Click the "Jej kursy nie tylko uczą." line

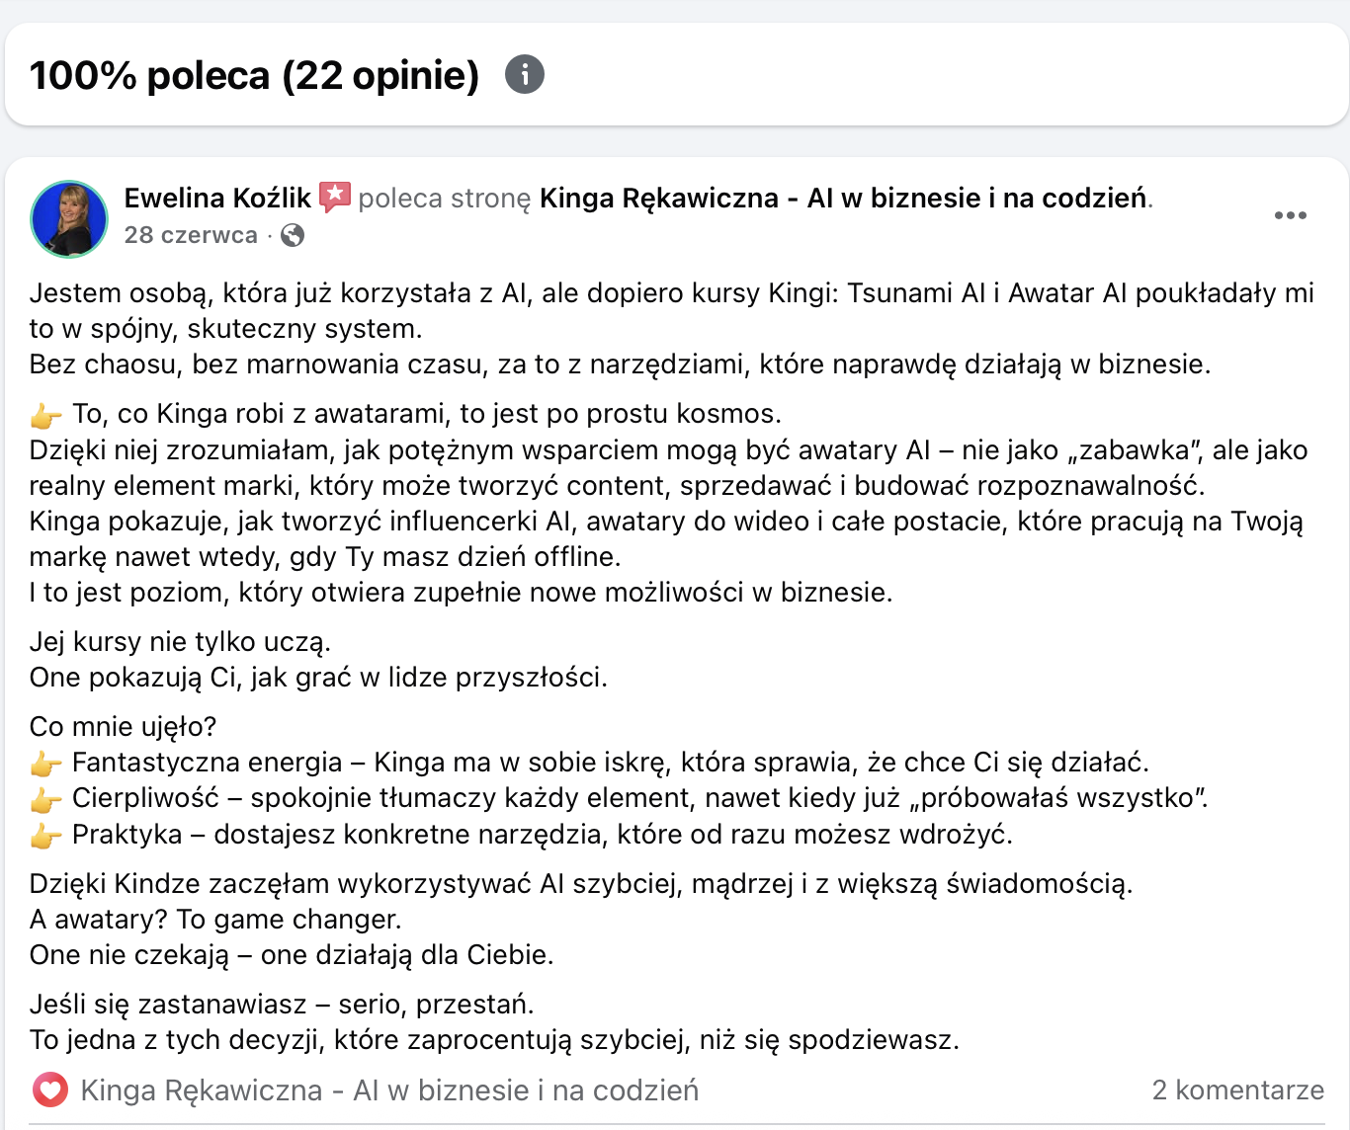pyautogui.click(x=180, y=642)
